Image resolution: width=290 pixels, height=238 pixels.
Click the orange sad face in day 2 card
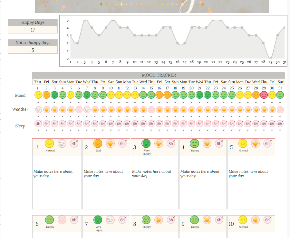[98, 143]
